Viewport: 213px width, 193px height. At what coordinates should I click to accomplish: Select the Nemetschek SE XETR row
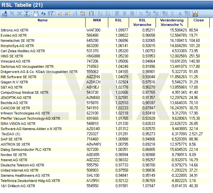[105, 41]
